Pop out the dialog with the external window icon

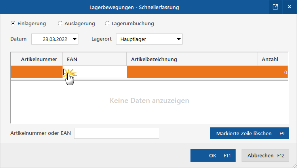[275, 7]
